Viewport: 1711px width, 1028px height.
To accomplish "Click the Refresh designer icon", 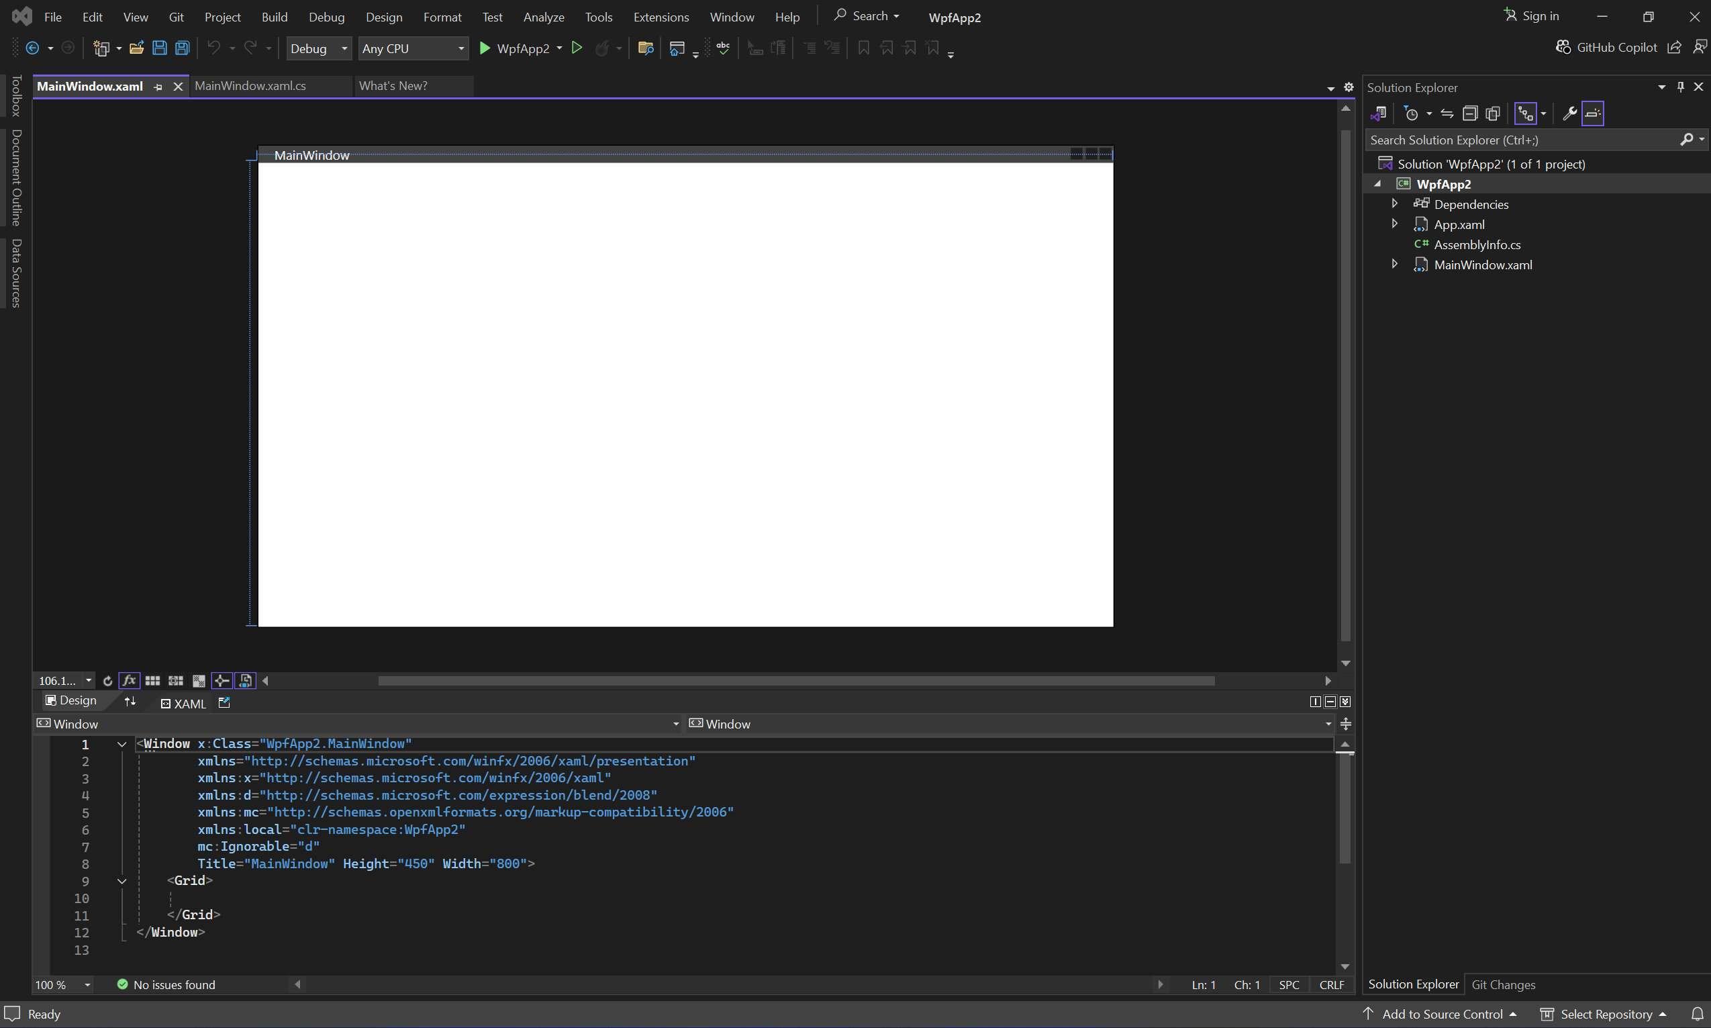I will pos(107,681).
